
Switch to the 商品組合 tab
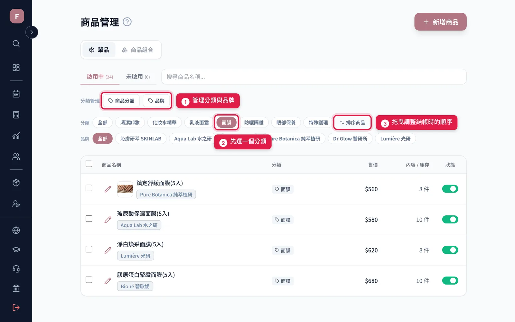tap(137, 50)
